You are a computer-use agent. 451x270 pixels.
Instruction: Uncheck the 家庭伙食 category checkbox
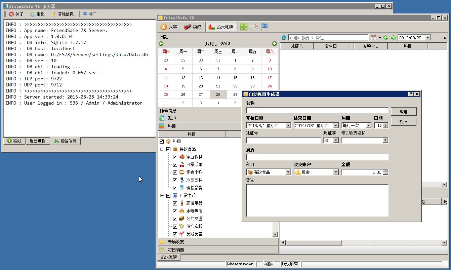tap(175, 157)
